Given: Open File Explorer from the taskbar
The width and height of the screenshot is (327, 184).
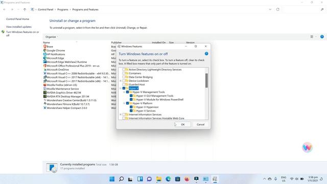Looking at the screenshot, I should click(x=159, y=179).
